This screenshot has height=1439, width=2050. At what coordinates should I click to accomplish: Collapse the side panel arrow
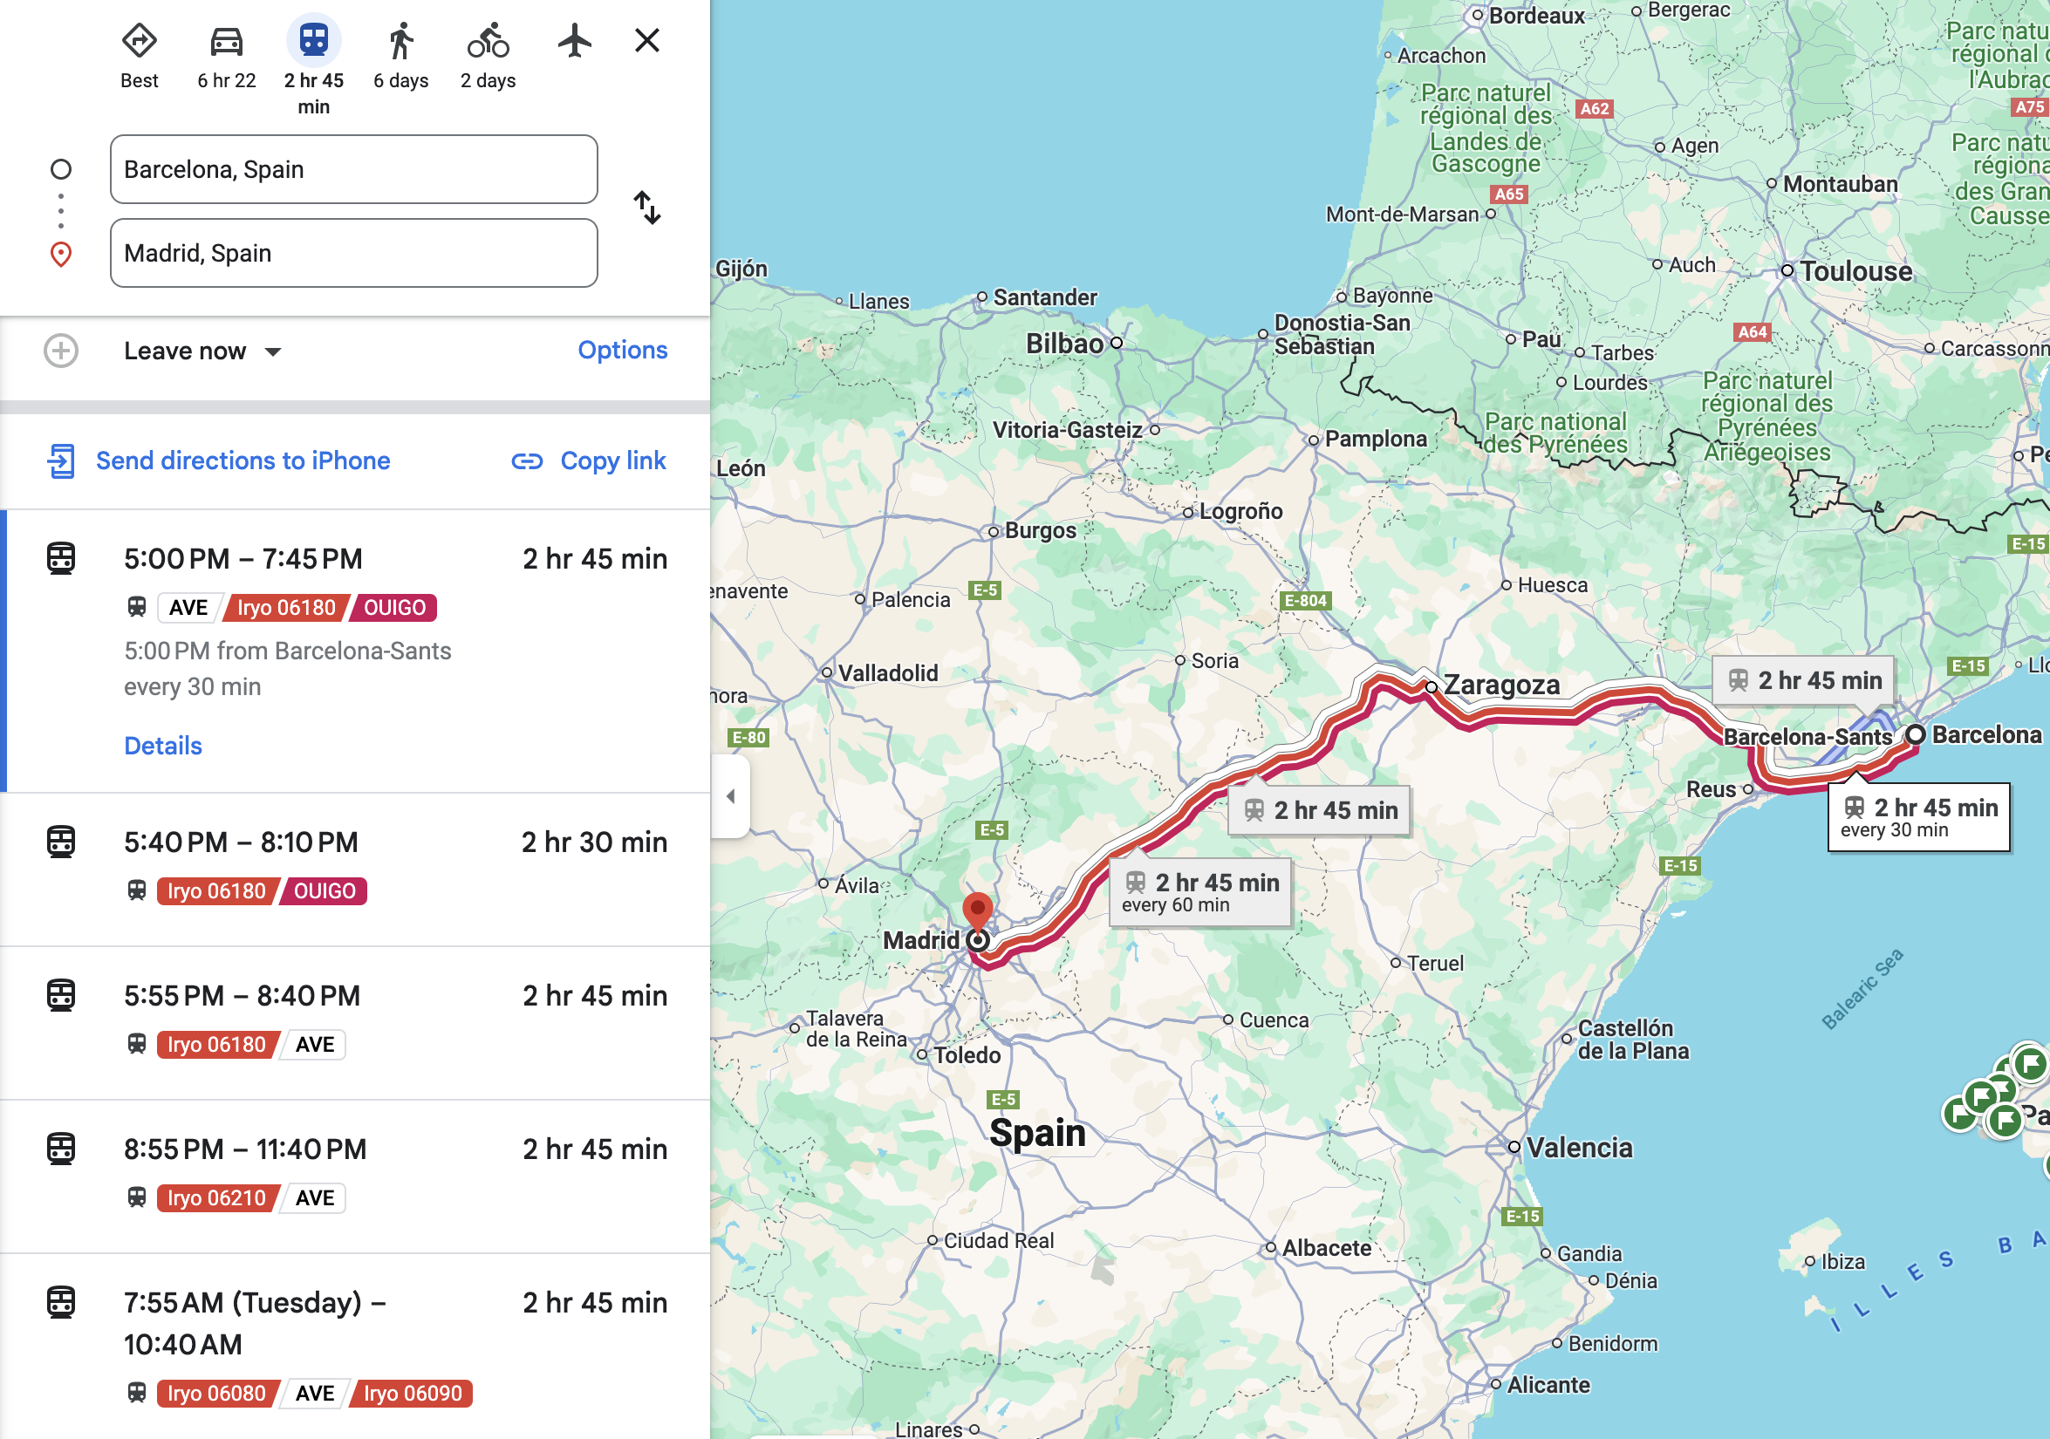click(730, 795)
